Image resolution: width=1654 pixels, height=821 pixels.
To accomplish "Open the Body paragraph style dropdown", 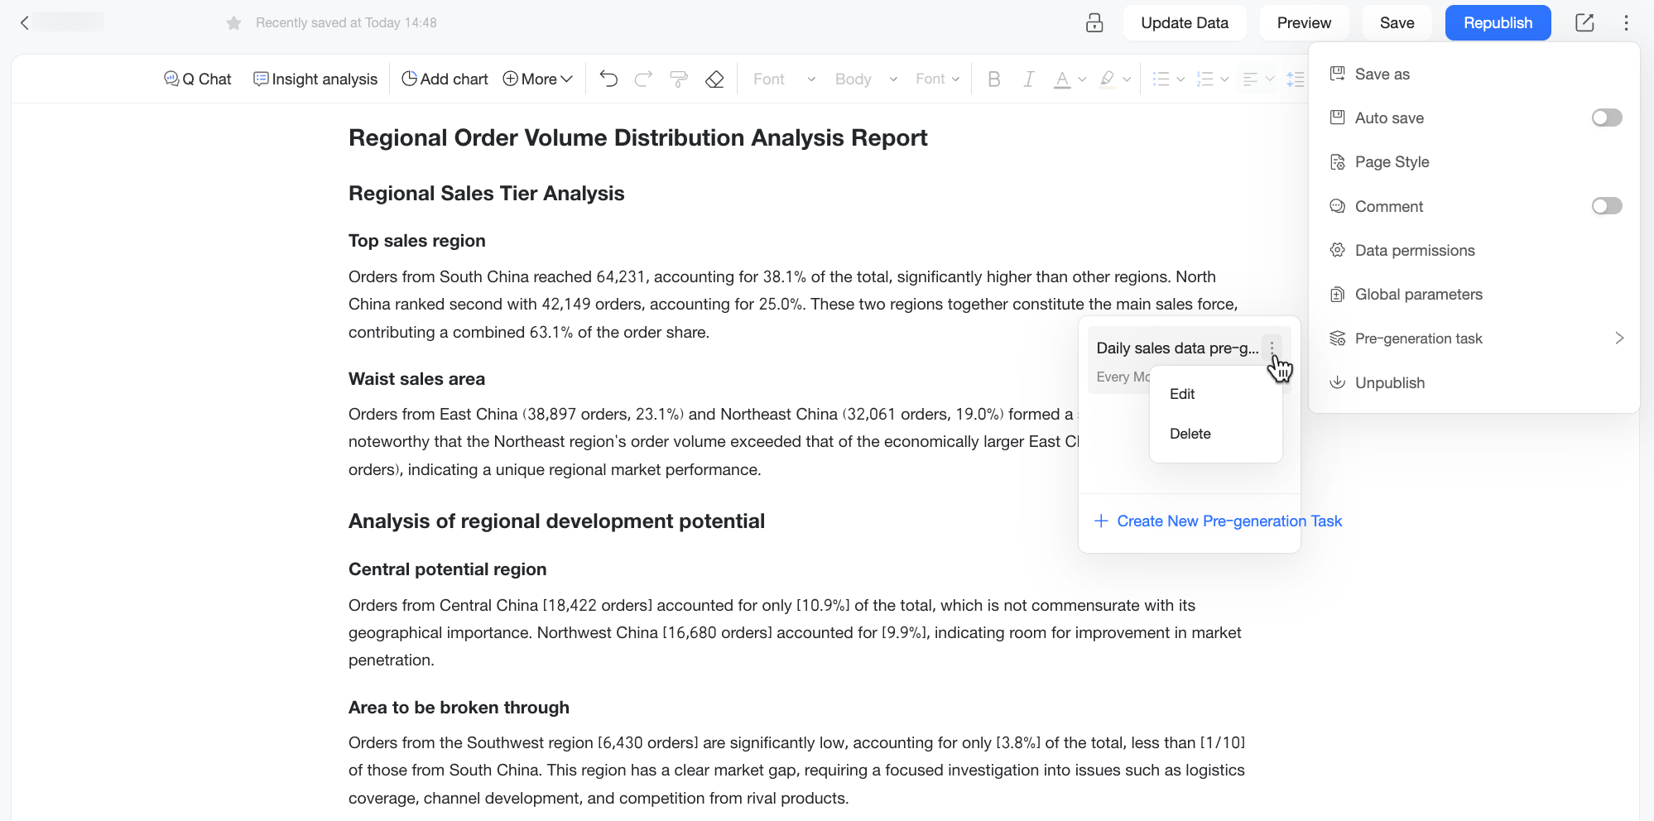I will pyautogui.click(x=866, y=79).
